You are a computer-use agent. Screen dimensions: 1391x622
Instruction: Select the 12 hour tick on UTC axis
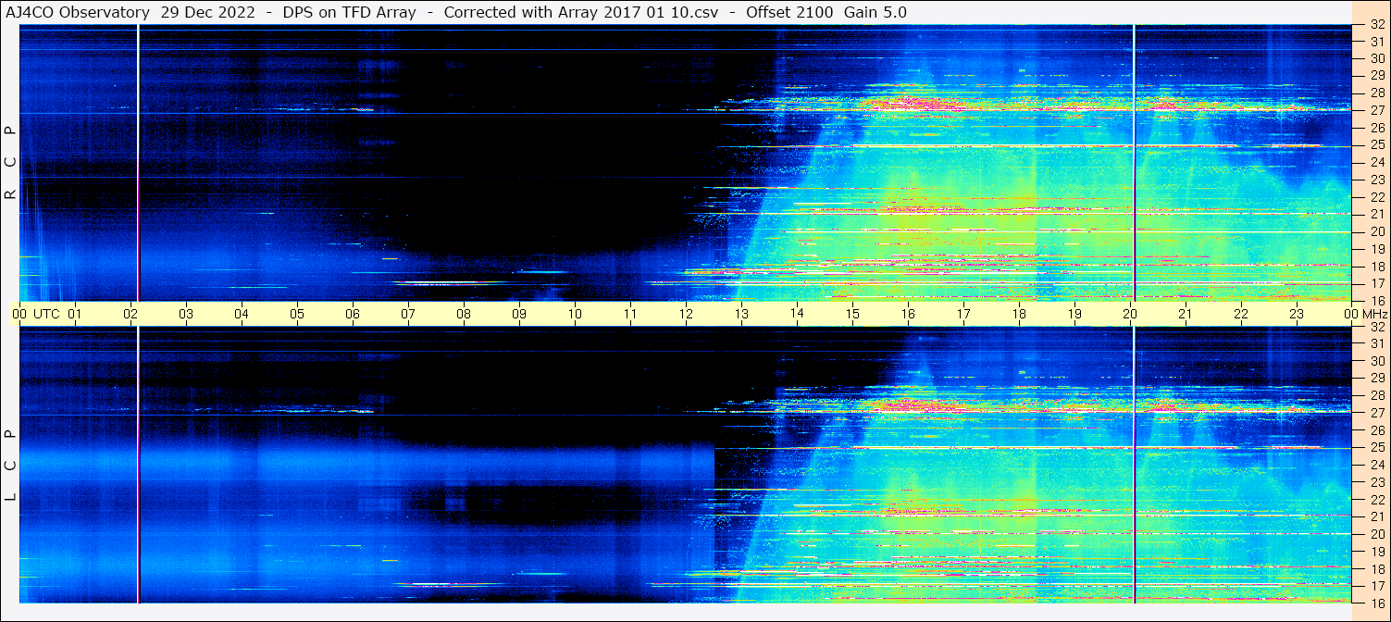(686, 314)
